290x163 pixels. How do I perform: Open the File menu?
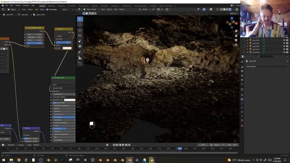click(x=7, y=5)
